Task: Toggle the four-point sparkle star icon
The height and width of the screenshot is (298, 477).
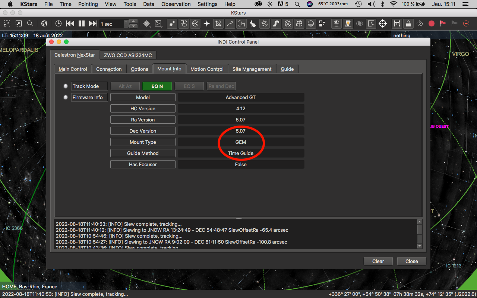Action: point(206,23)
